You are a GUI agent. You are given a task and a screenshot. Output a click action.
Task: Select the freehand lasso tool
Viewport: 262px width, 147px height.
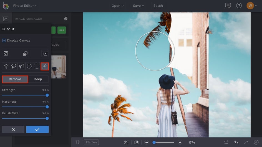click(x=14, y=66)
